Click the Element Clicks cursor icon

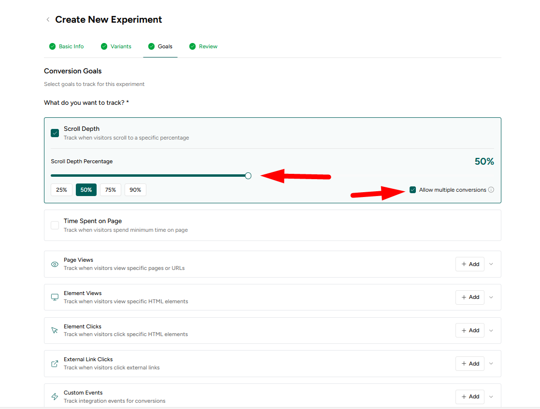(x=55, y=330)
